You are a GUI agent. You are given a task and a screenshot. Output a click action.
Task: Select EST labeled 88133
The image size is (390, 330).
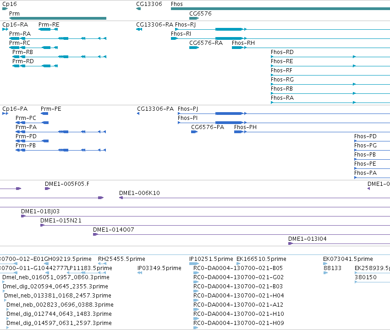click(x=326, y=273)
